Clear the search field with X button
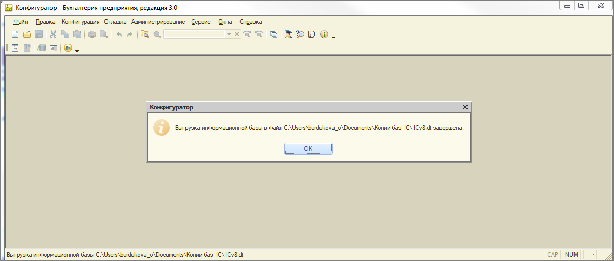This screenshot has width=614, height=261. 236,34
